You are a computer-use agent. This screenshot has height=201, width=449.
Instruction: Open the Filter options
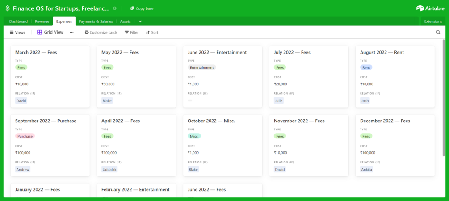(x=132, y=32)
